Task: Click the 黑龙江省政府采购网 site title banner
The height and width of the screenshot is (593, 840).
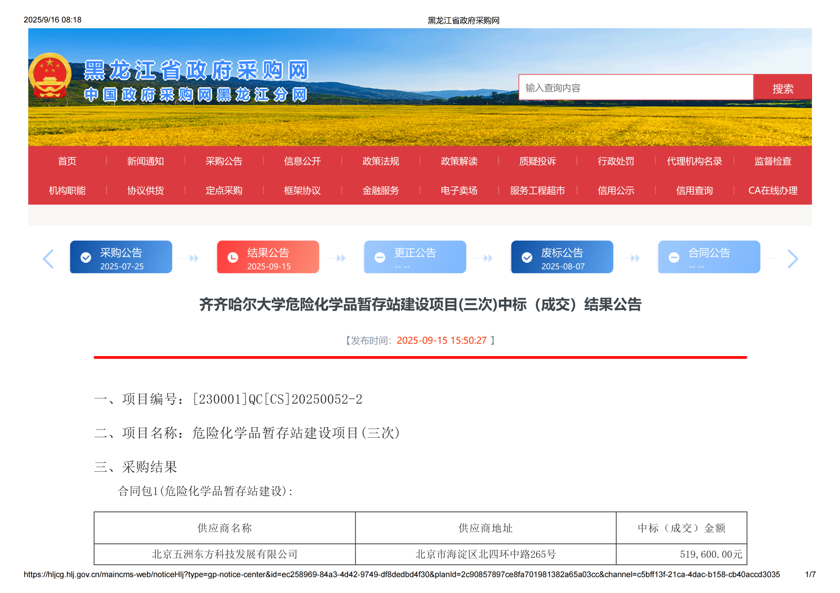Action: click(196, 70)
